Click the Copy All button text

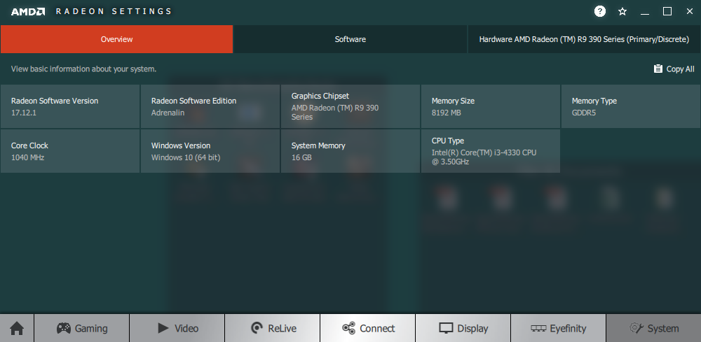pos(681,69)
